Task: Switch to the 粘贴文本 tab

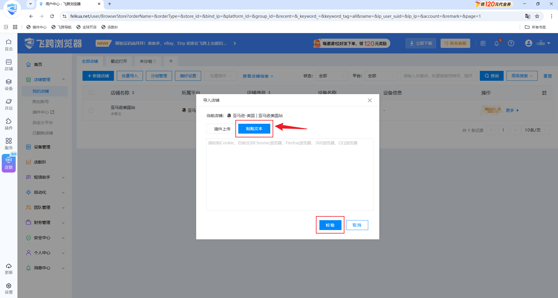Action: coord(254,129)
